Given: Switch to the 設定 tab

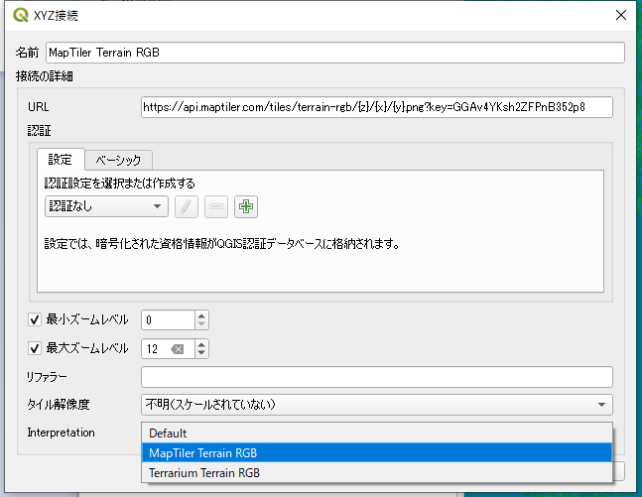Looking at the screenshot, I should [61, 160].
